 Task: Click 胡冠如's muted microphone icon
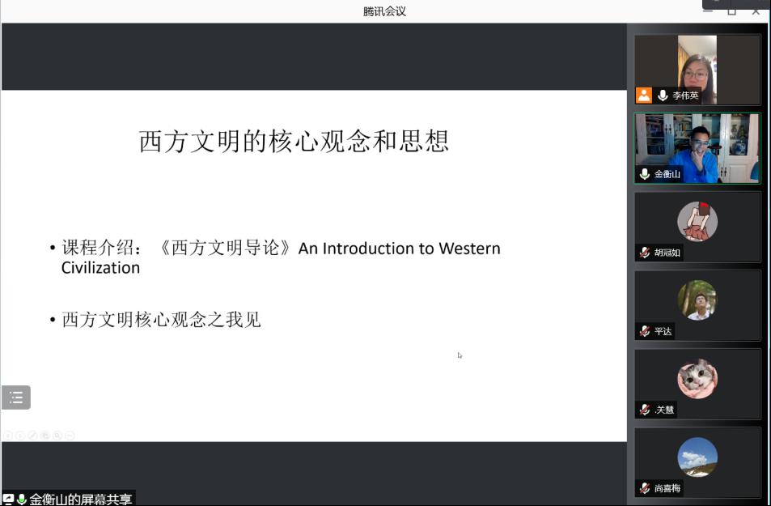pyautogui.click(x=645, y=253)
